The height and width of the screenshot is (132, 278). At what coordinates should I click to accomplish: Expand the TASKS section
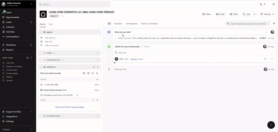[41, 53]
